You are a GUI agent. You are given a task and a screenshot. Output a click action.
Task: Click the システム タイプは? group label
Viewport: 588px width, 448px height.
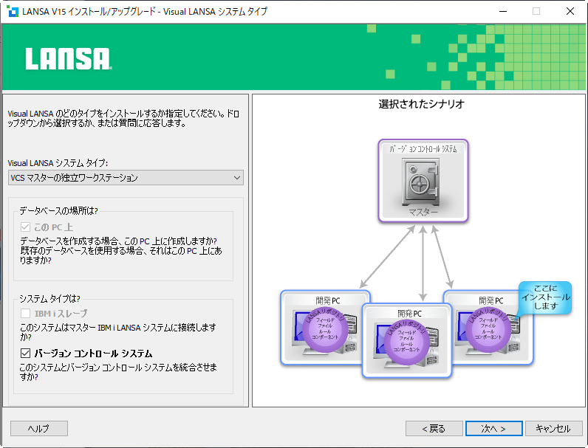(x=49, y=298)
